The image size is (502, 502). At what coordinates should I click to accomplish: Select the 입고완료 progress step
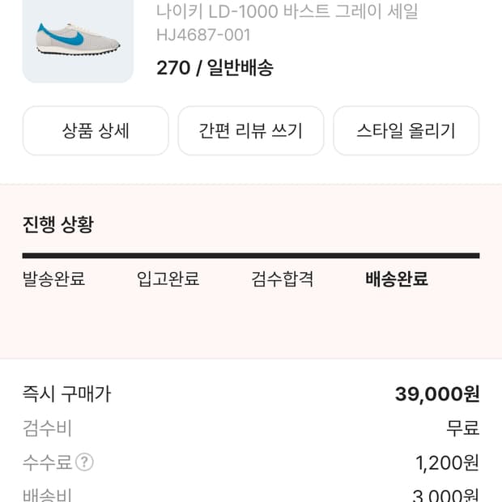pyautogui.click(x=168, y=279)
